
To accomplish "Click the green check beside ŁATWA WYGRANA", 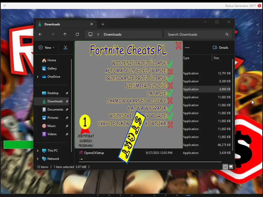I will pyautogui.click(x=170, y=108).
